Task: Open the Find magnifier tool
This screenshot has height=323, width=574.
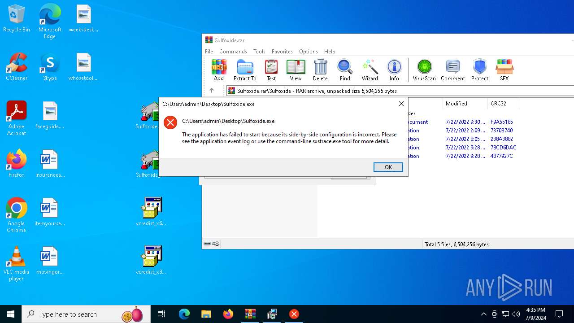Action: point(345,70)
